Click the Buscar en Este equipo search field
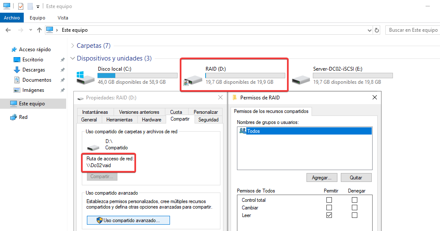 413,30
